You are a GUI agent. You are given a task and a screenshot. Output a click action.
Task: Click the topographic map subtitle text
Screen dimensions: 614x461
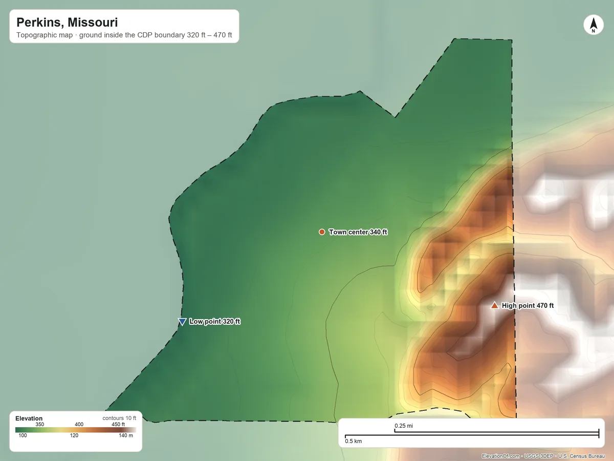pos(124,36)
